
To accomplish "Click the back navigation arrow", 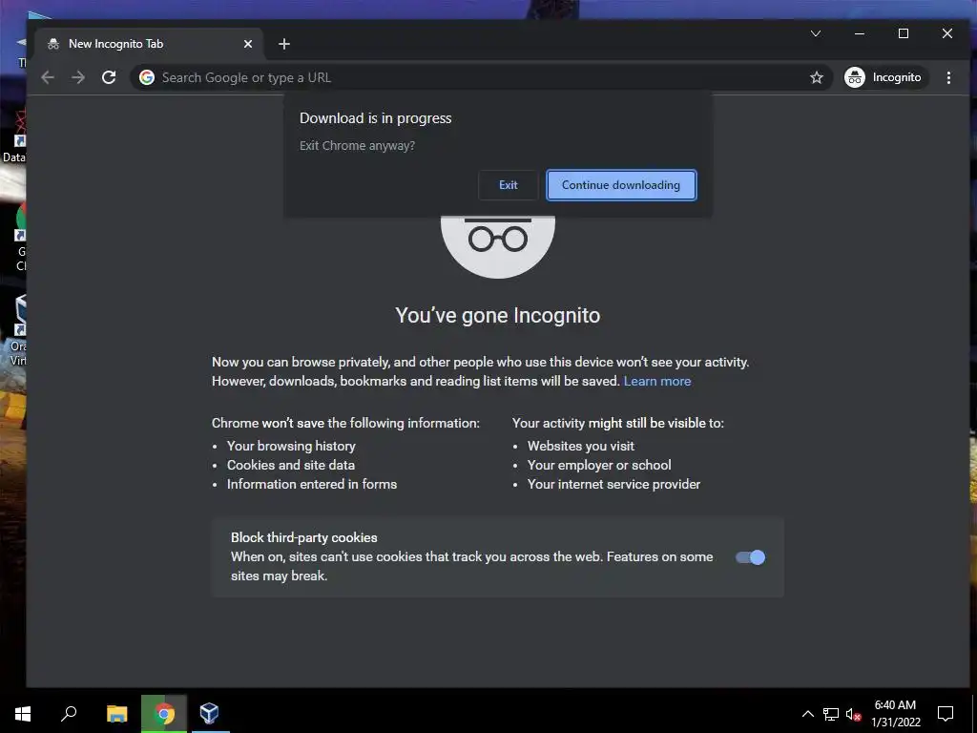I will (x=48, y=77).
